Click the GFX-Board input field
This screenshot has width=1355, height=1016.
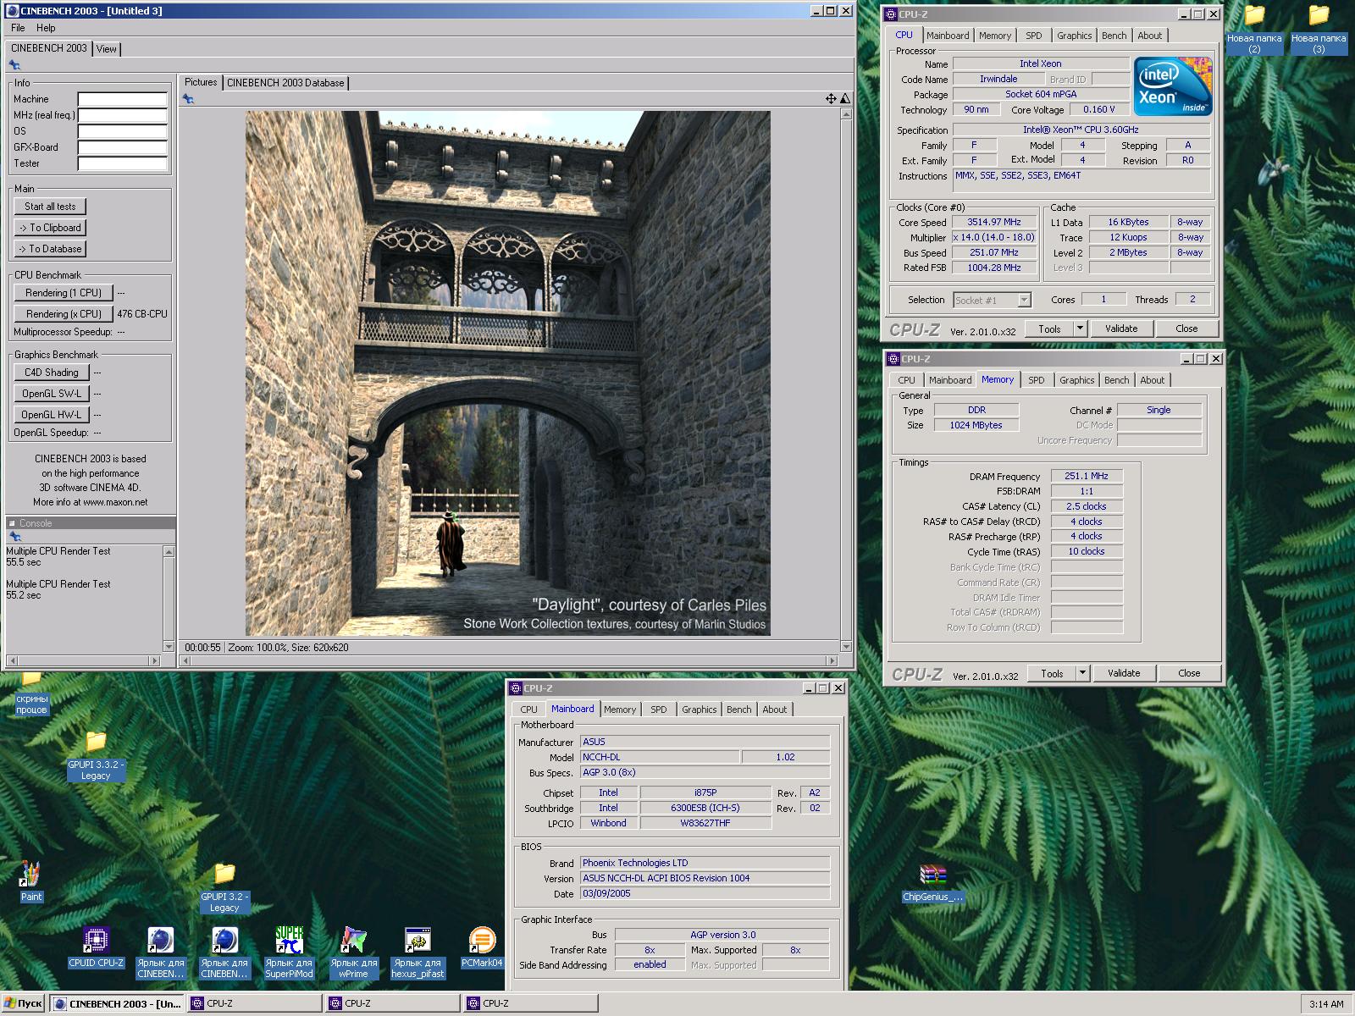(x=123, y=147)
